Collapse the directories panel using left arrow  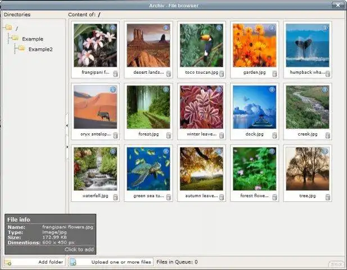point(67,125)
